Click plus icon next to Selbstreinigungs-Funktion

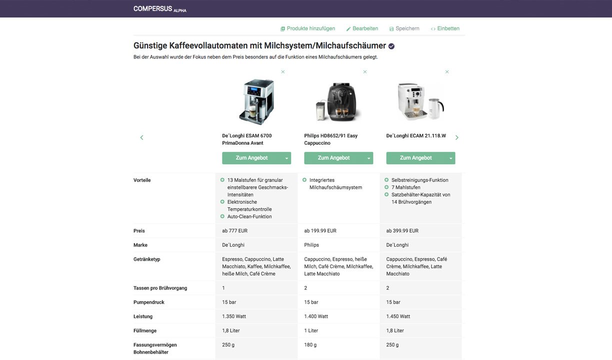click(x=386, y=180)
